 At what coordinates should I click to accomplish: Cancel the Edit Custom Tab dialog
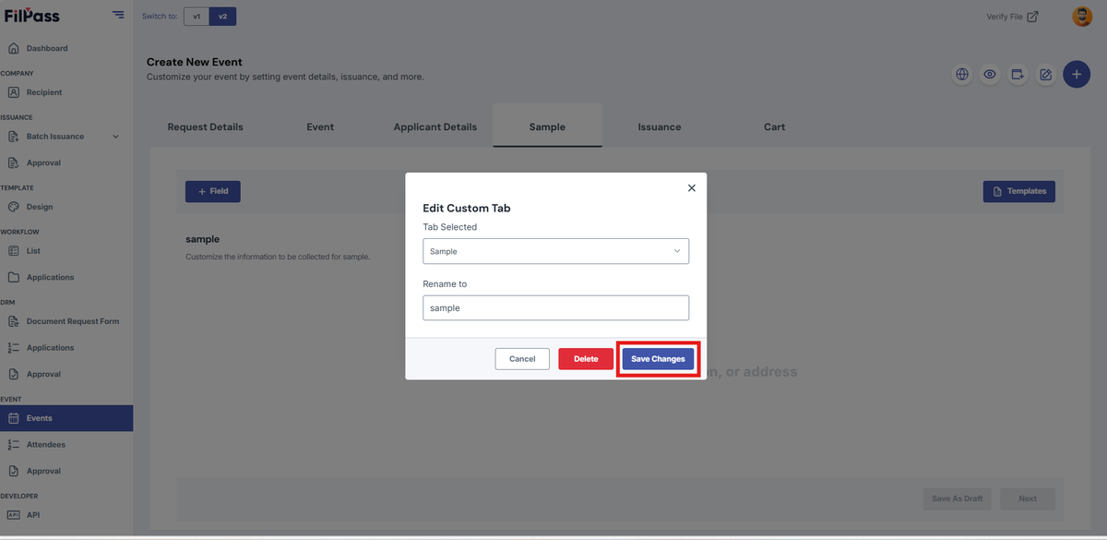click(522, 359)
